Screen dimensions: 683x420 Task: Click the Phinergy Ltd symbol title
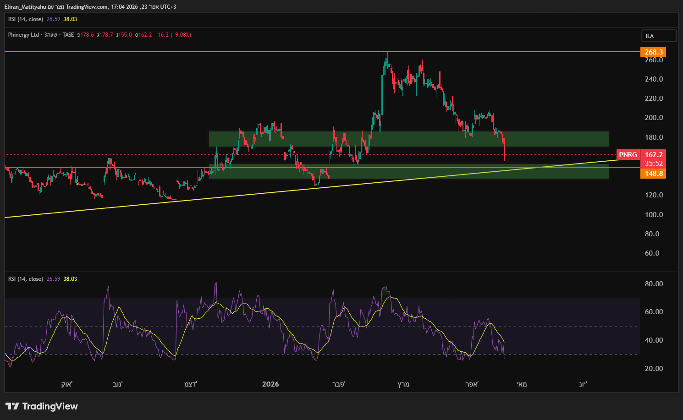click(x=23, y=35)
